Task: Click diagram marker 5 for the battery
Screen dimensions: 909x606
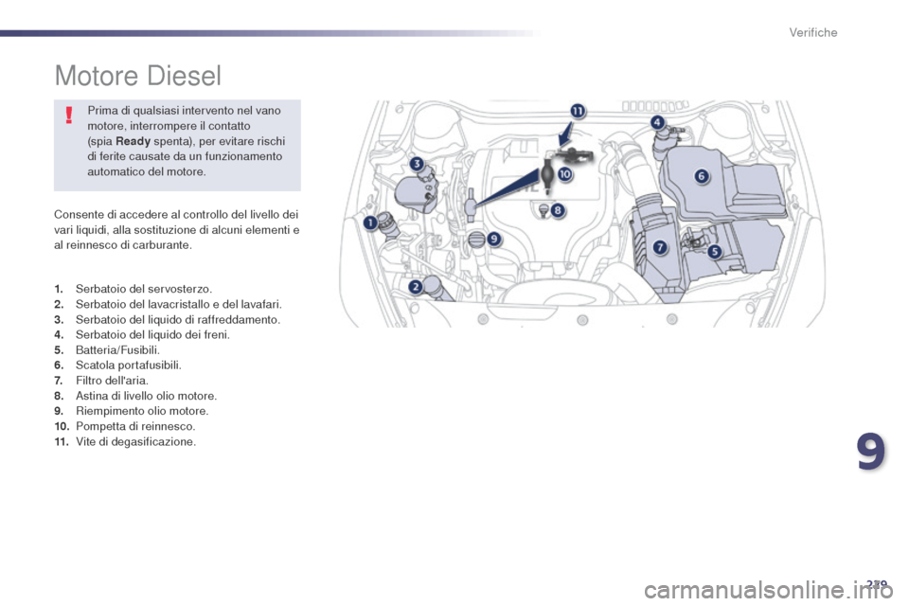Action: tap(714, 251)
